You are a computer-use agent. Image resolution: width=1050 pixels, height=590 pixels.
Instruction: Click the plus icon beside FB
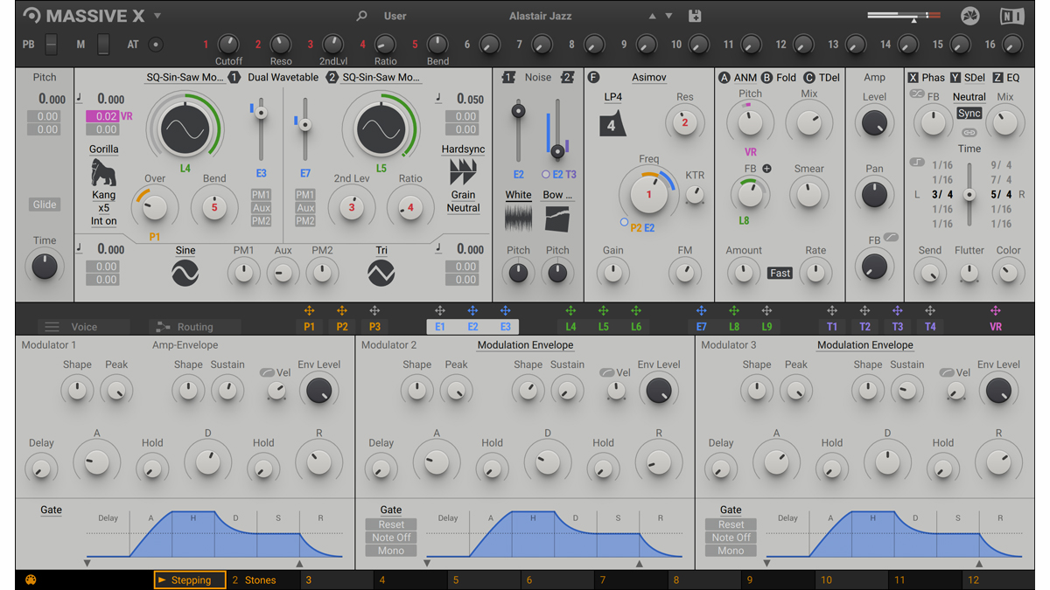[766, 169]
